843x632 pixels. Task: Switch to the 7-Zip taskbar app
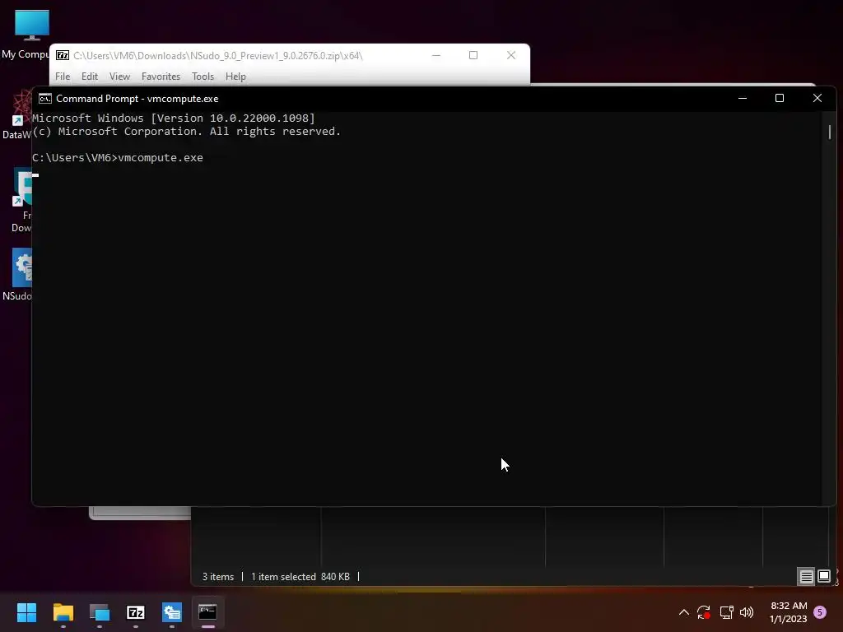click(x=136, y=612)
